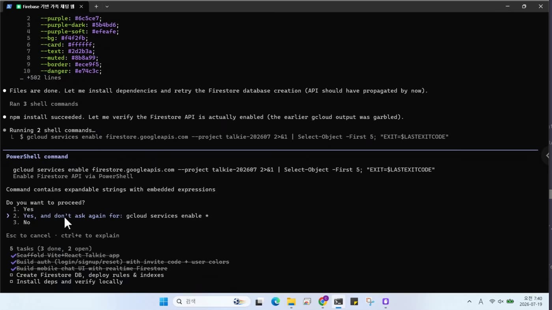Click "Enable Firestore API via PowerShell" text
The width and height of the screenshot is (552, 310).
click(73, 176)
